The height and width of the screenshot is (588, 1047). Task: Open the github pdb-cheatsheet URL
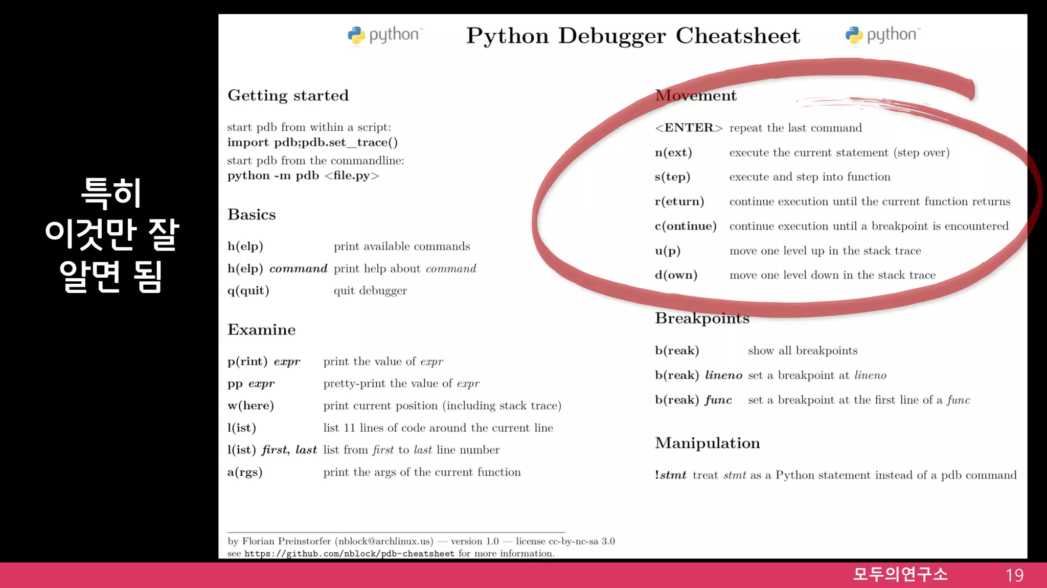pos(349,554)
